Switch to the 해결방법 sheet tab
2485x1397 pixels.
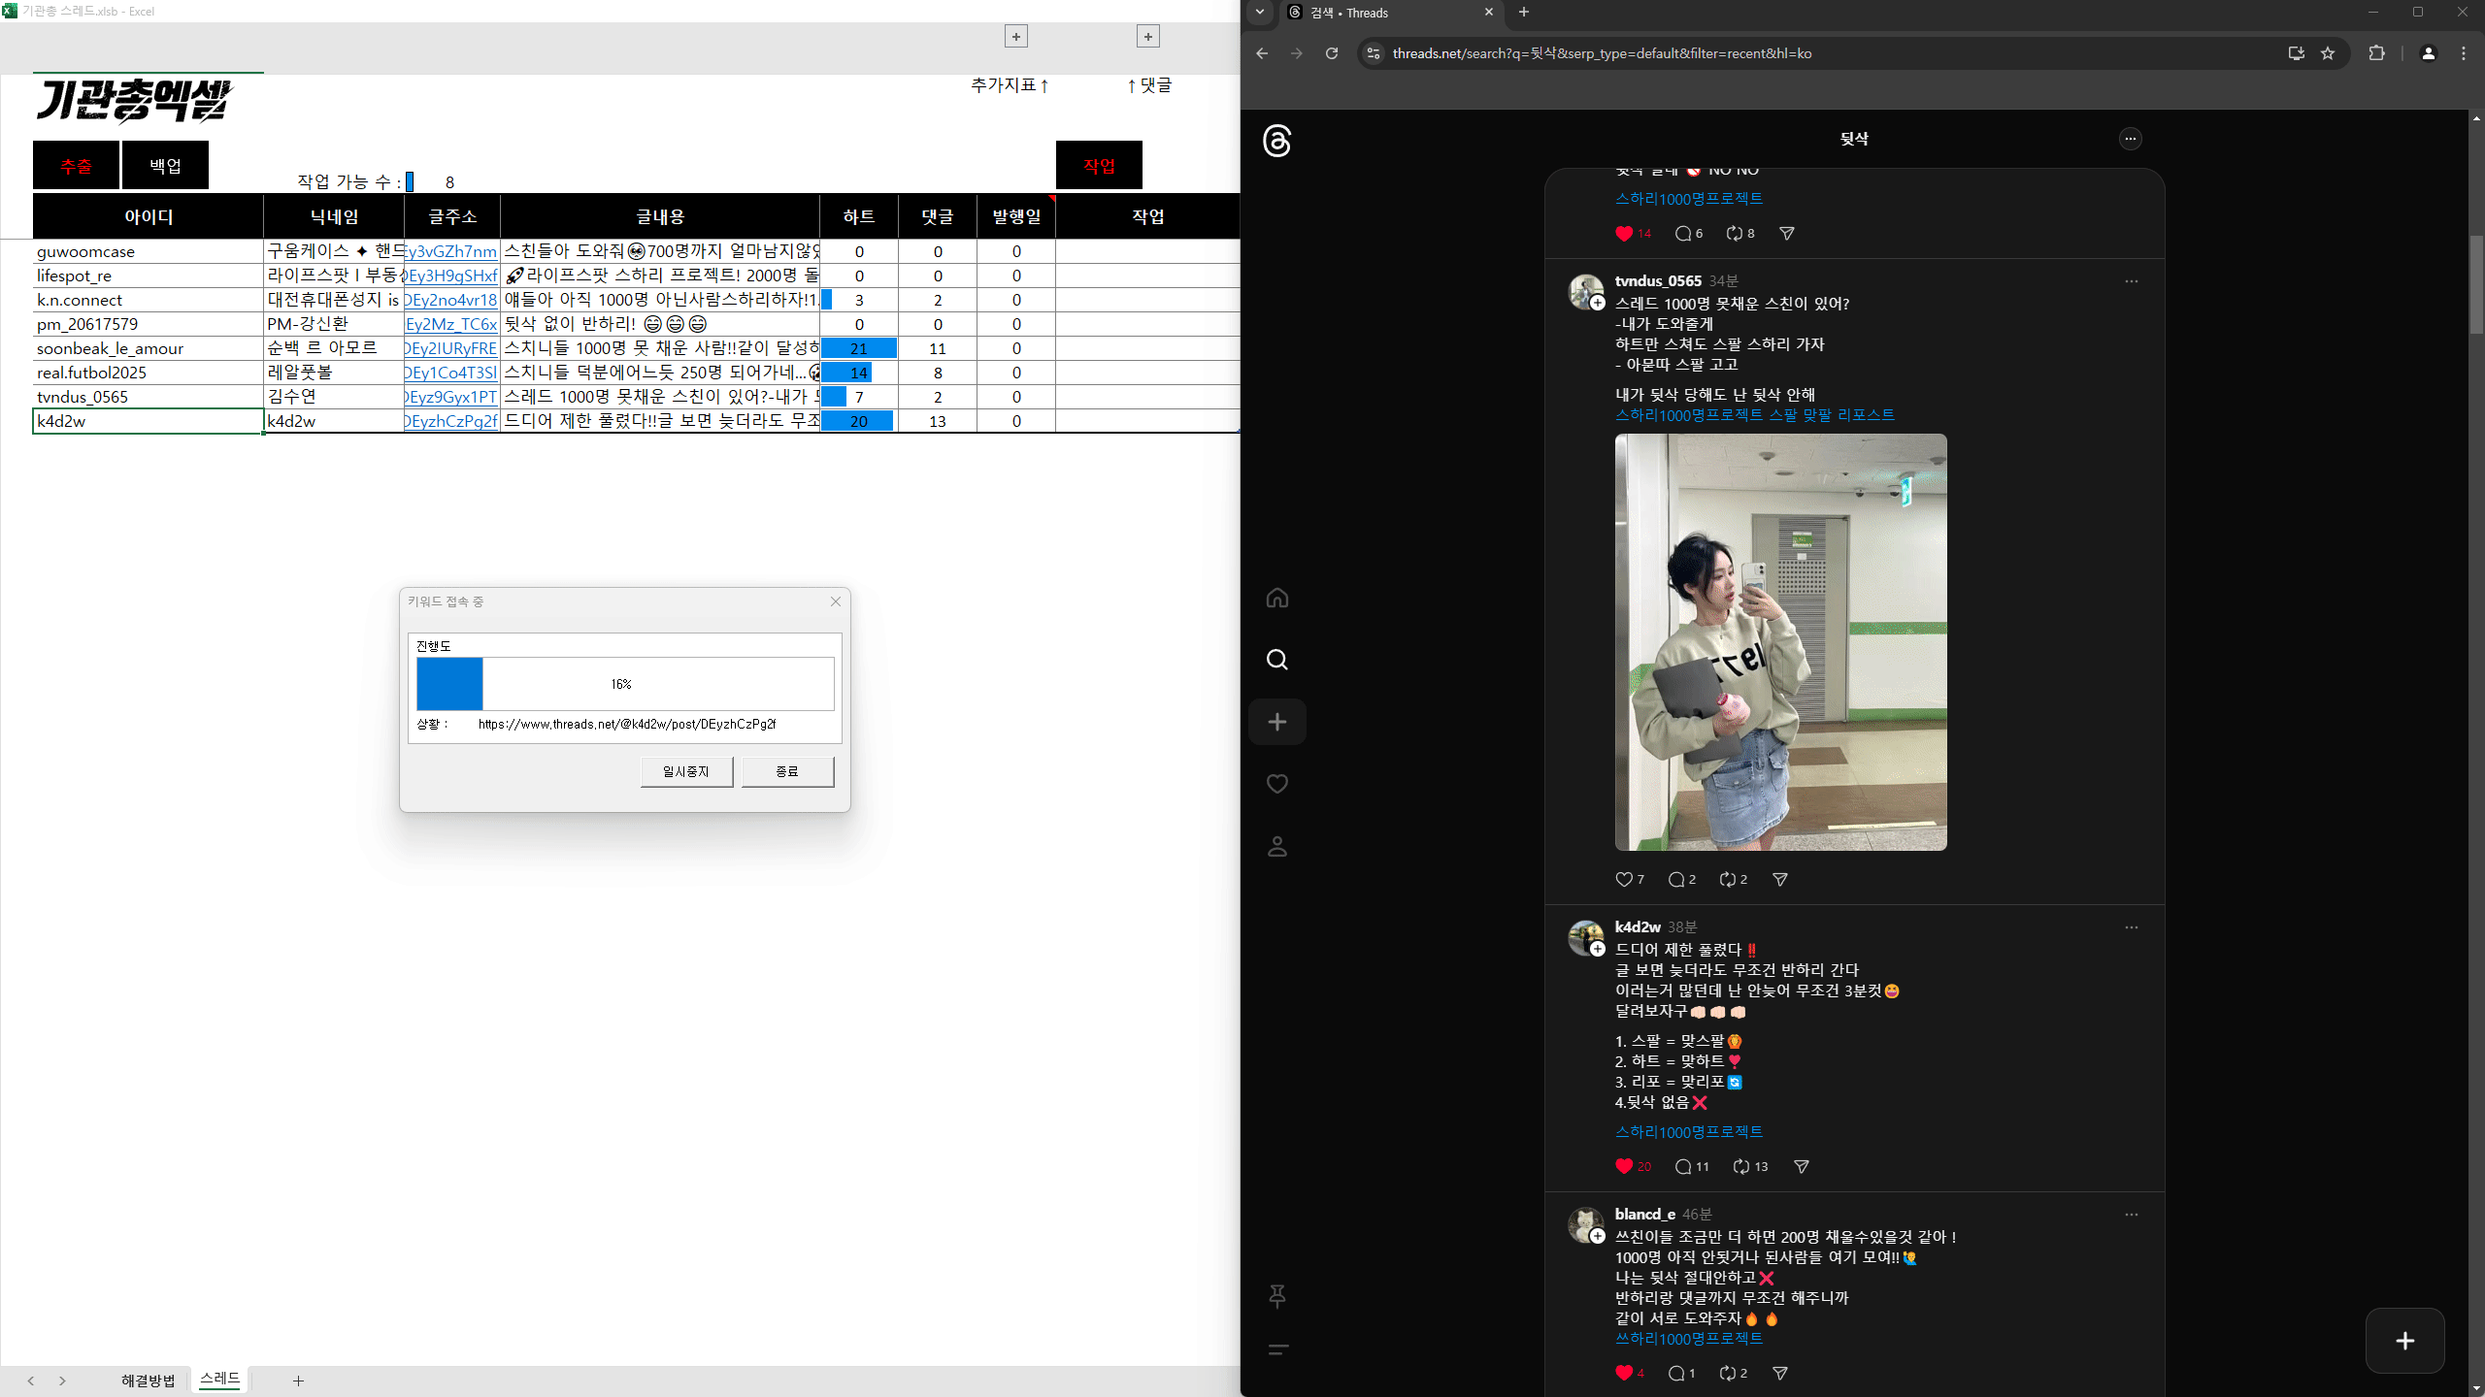click(148, 1381)
